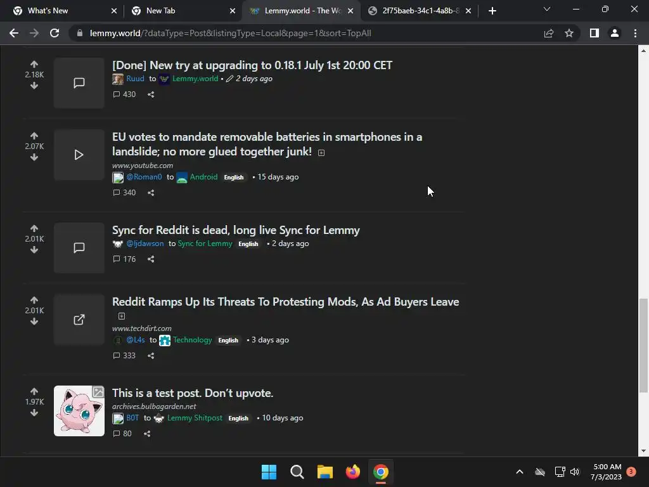Downvote the EU removable batteries post
The image size is (649, 487).
34,157
